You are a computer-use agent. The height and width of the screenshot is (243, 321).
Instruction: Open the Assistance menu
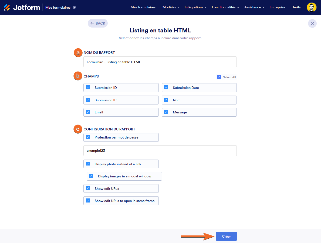[254, 7]
